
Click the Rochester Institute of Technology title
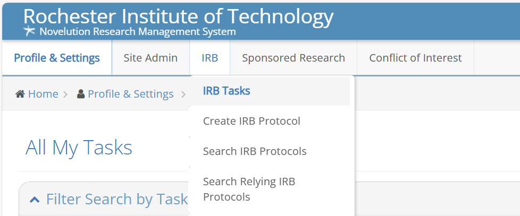pos(178,16)
